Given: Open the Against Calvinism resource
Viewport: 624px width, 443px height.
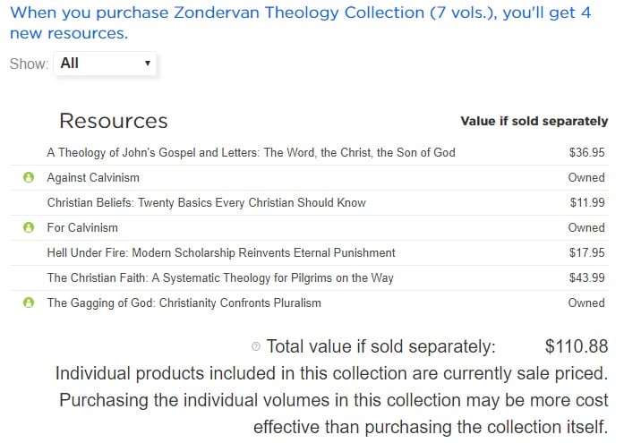Looking at the screenshot, I should click(x=93, y=177).
